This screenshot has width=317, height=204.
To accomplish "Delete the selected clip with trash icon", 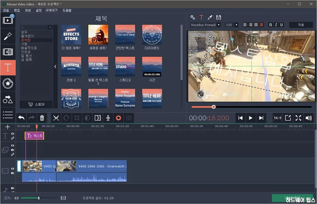I will pos(42,118).
